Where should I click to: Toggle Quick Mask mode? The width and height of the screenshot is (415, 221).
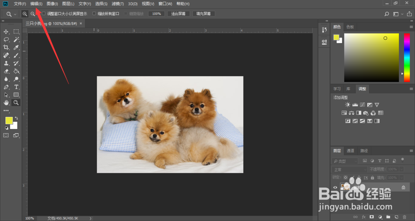[x=6, y=135]
